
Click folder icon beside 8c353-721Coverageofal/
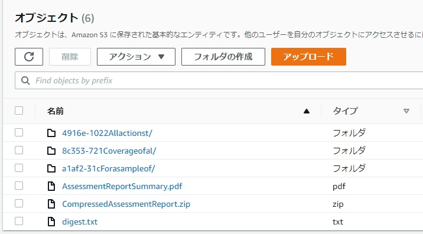coord(51,151)
